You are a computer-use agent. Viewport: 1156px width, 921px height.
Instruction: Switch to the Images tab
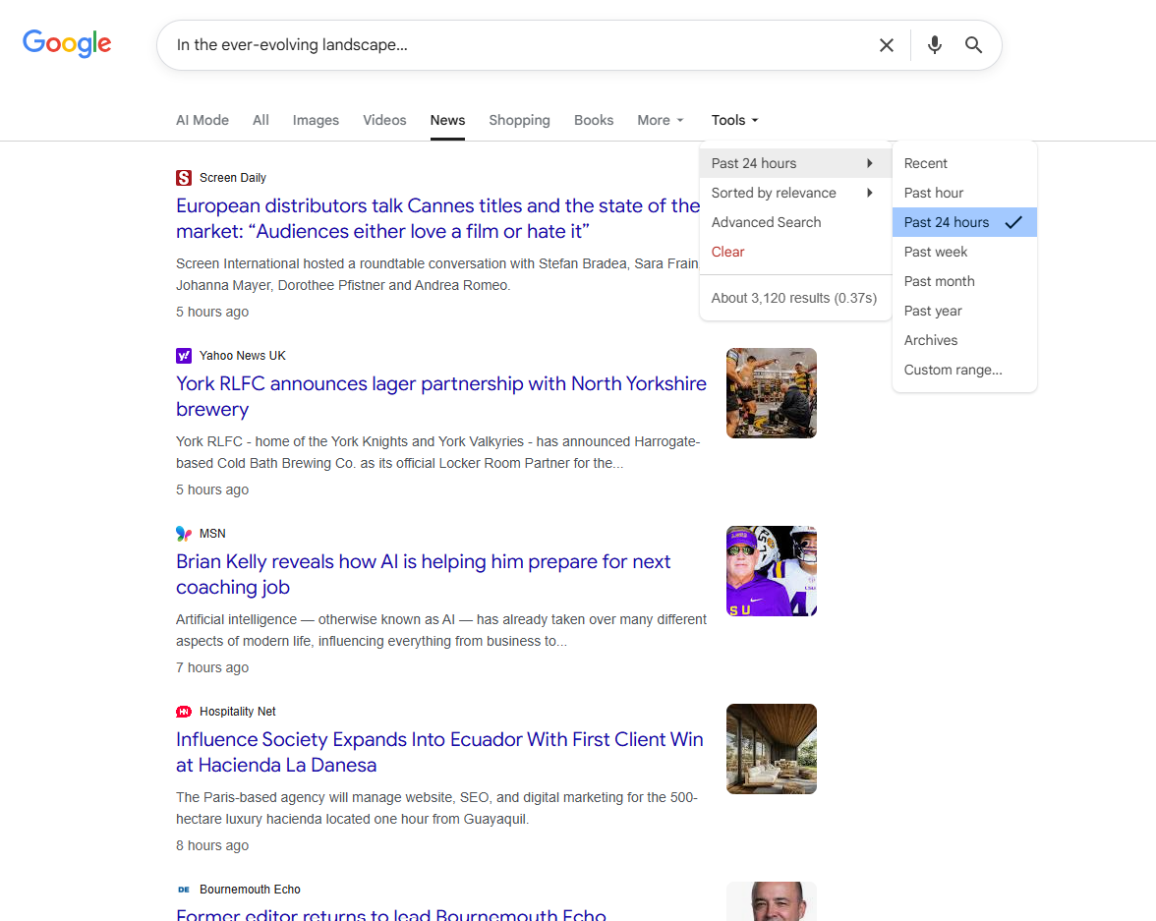pos(316,120)
